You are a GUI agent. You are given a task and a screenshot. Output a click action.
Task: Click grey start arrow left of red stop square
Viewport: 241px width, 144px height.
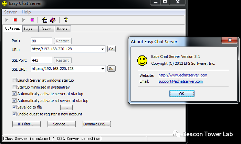coord(7,20)
